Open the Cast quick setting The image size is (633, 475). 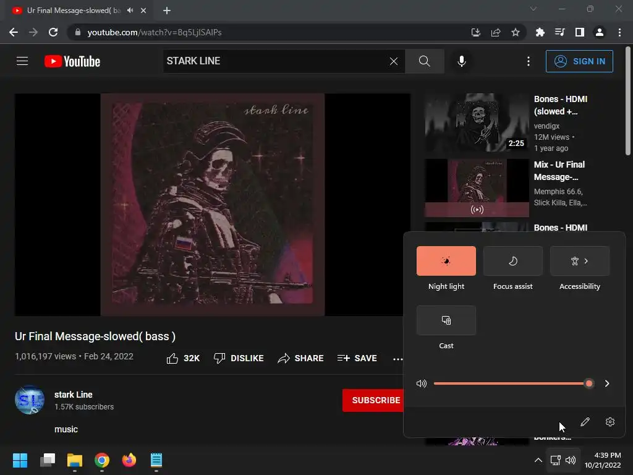point(446,320)
